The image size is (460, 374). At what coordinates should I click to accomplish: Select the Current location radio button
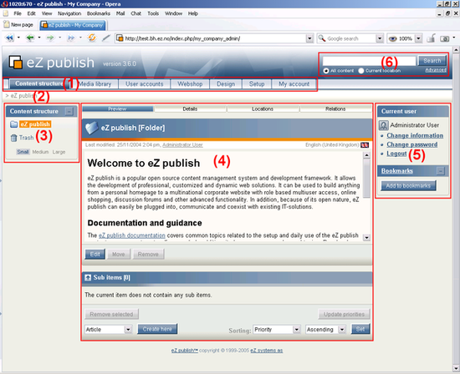[x=361, y=71]
